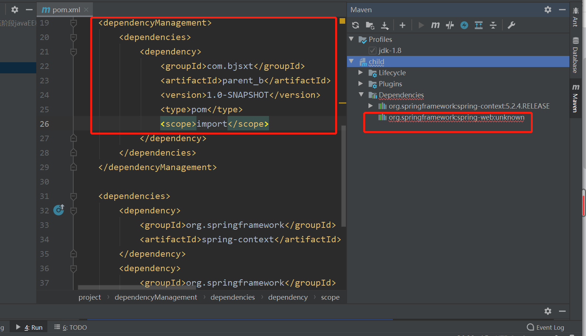The height and width of the screenshot is (336, 586).
Task: Click the spring-context artifactId line
Action: [x=240, y=239]
